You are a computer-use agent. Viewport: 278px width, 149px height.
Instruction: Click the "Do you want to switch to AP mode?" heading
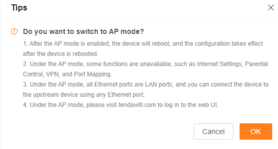(83, 32)
